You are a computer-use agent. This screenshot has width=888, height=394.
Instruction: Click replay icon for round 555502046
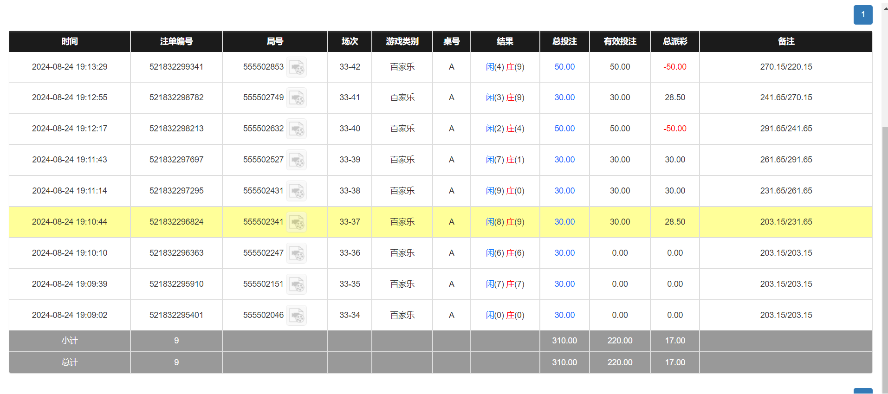(296, 316)
